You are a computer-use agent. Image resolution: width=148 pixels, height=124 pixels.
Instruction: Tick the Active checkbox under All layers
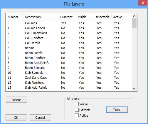pos(77,116)
